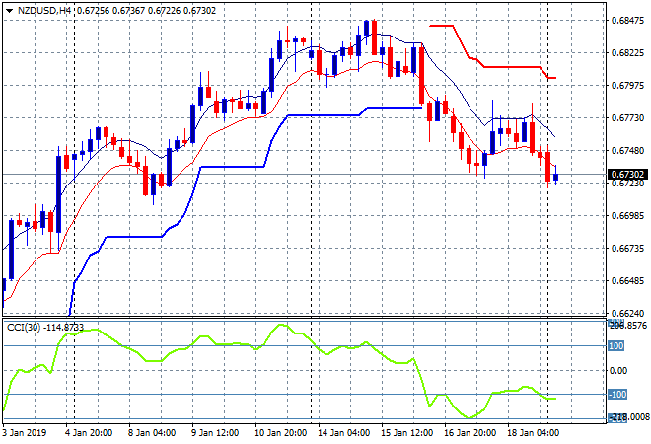This screenshot has width=651, height=444.
Task: Click the green CCI line's lowest trough
Action: pos(470,417)
